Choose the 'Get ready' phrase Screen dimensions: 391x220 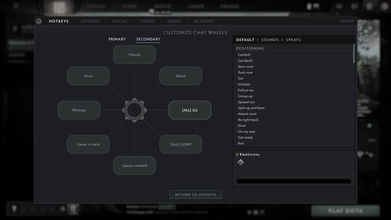coord(245,138)
